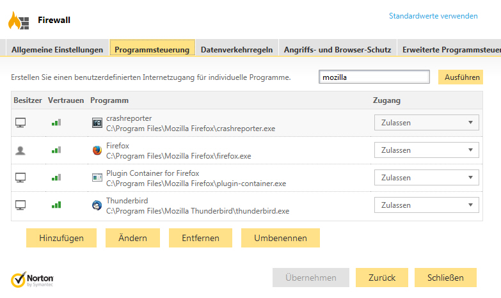The height and width of the screenshot is (298, 501).
Task: Click the computer owner icon for Thunderbird
Action: click(20, 205)
